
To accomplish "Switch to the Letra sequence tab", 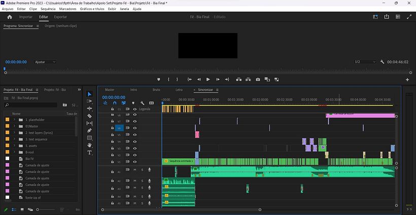I will [179, 90].
